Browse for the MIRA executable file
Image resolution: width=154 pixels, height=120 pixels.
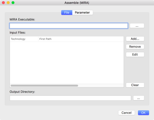point(137,26)
